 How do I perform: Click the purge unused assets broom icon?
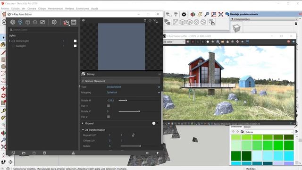(73, 153)
